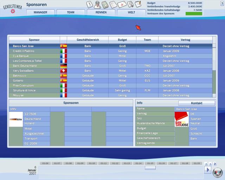Click the magnifying glass search icon
The width and height of the screenshot is (225, 180).
point(130,4)
